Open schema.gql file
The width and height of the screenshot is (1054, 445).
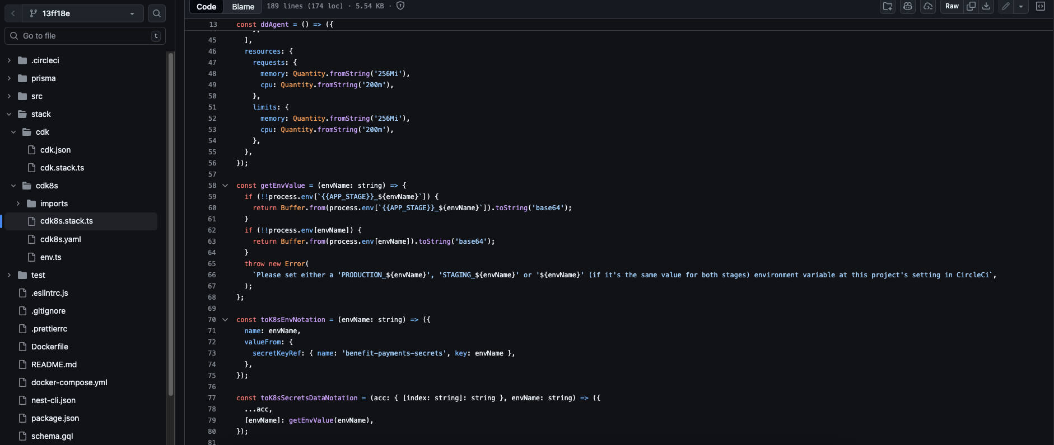coord(52,436)
